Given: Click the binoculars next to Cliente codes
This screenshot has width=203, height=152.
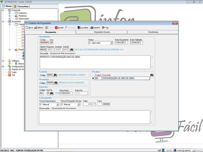Looking at the screenshot, I should [72, 50].
